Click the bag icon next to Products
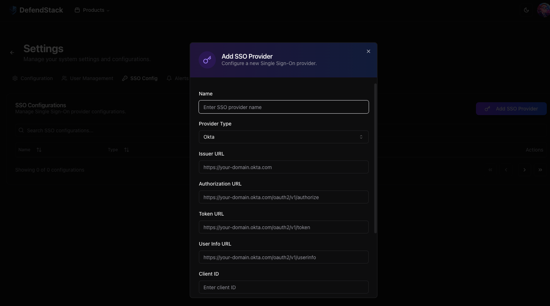Viewport: 550px width, 306px height. click(x=77, y=10)
